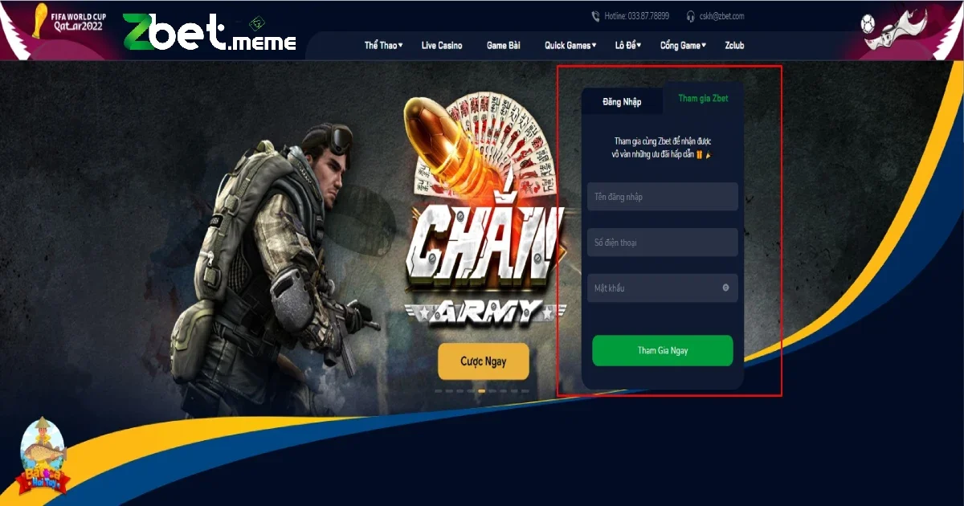Click the Số điện thoại input field
The image size is (964, 506).
(x=663, y=243)
